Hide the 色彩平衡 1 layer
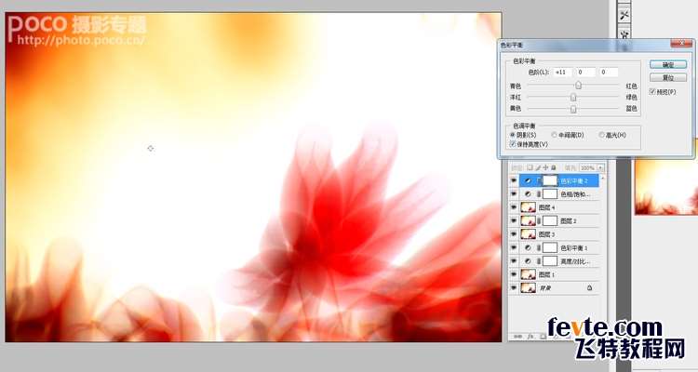Screen dimensions: 698x372 (x=514, y=247)
